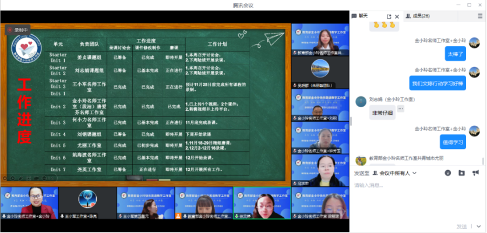The image size is (487, 233).
Task: Click the 工作进度 red title on slide
Action: pos(24,111)
